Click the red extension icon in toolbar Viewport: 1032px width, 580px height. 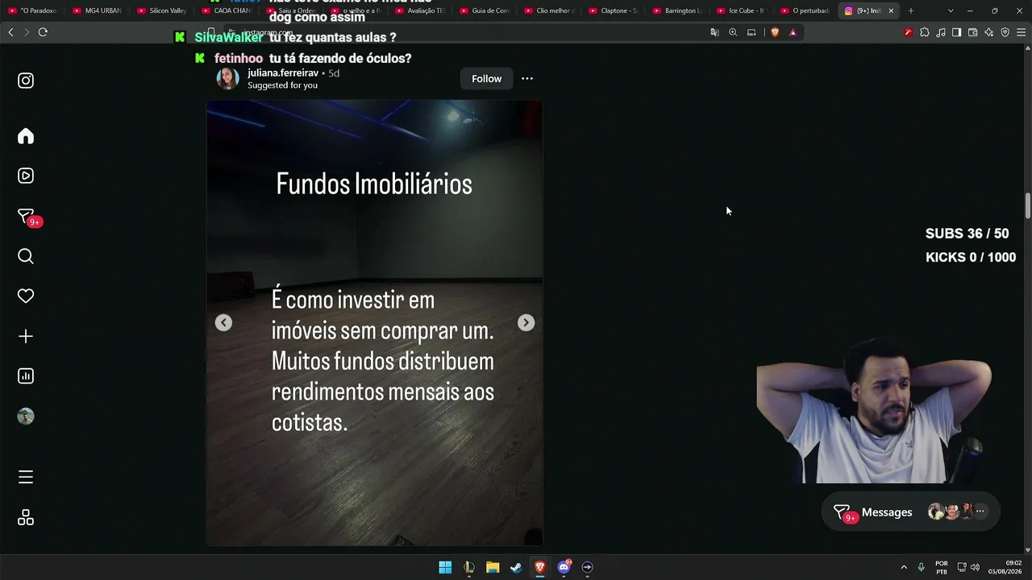[x=908, y=32]
